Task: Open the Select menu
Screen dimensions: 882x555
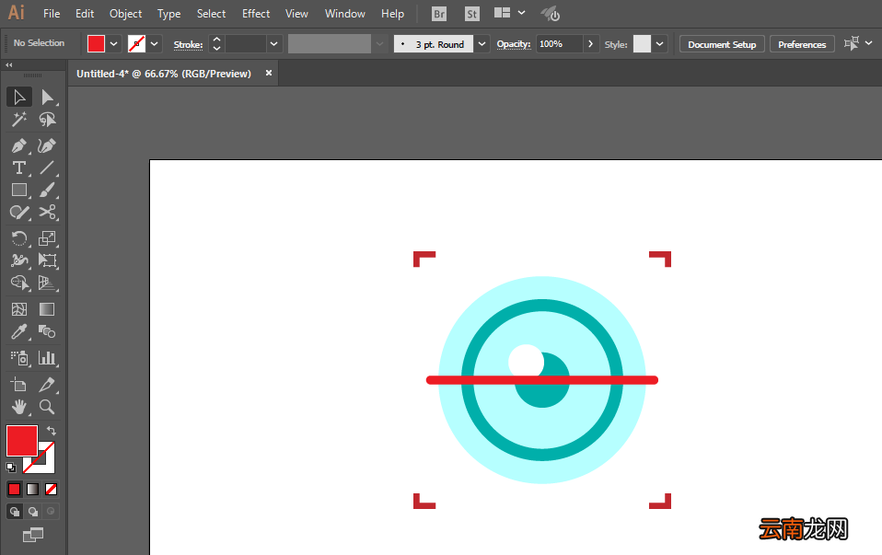Action: click(x=211, y=14)
